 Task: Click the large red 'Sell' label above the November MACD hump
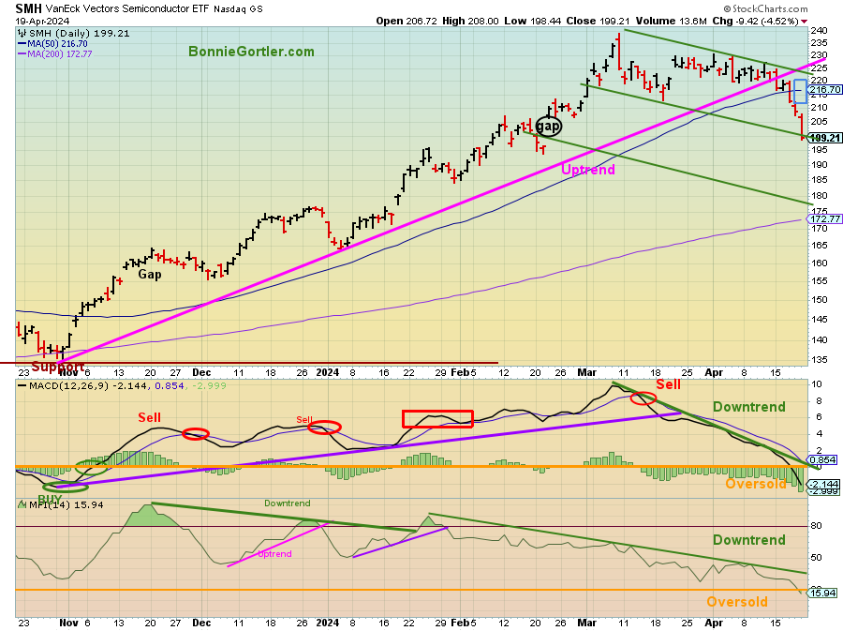coord(150,417)
